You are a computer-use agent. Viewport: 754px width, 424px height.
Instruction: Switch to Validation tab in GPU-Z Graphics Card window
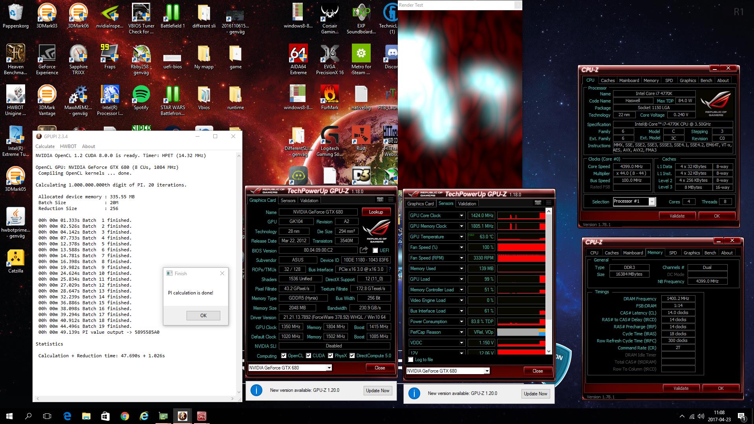[x=309, y=201]
